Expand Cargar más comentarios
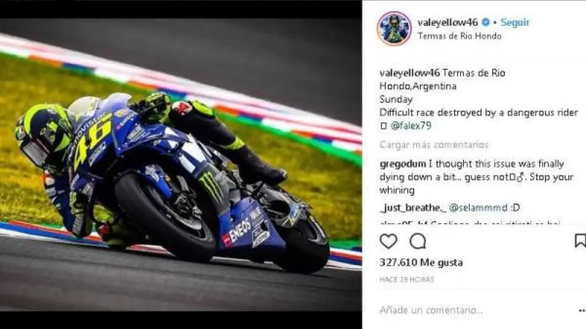Image resolution: width=586 pixels, height=329 pixels. [434, 144]
